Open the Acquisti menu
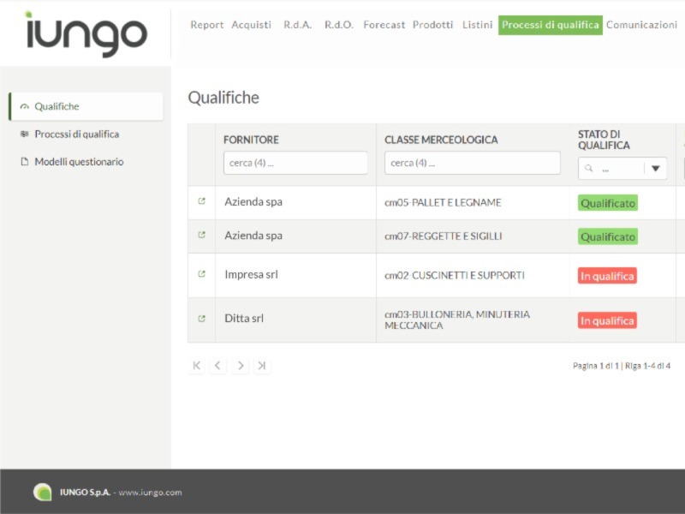 click(251, 25)
